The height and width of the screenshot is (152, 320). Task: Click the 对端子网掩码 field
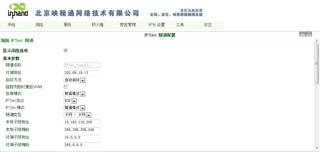pos(82,145)
